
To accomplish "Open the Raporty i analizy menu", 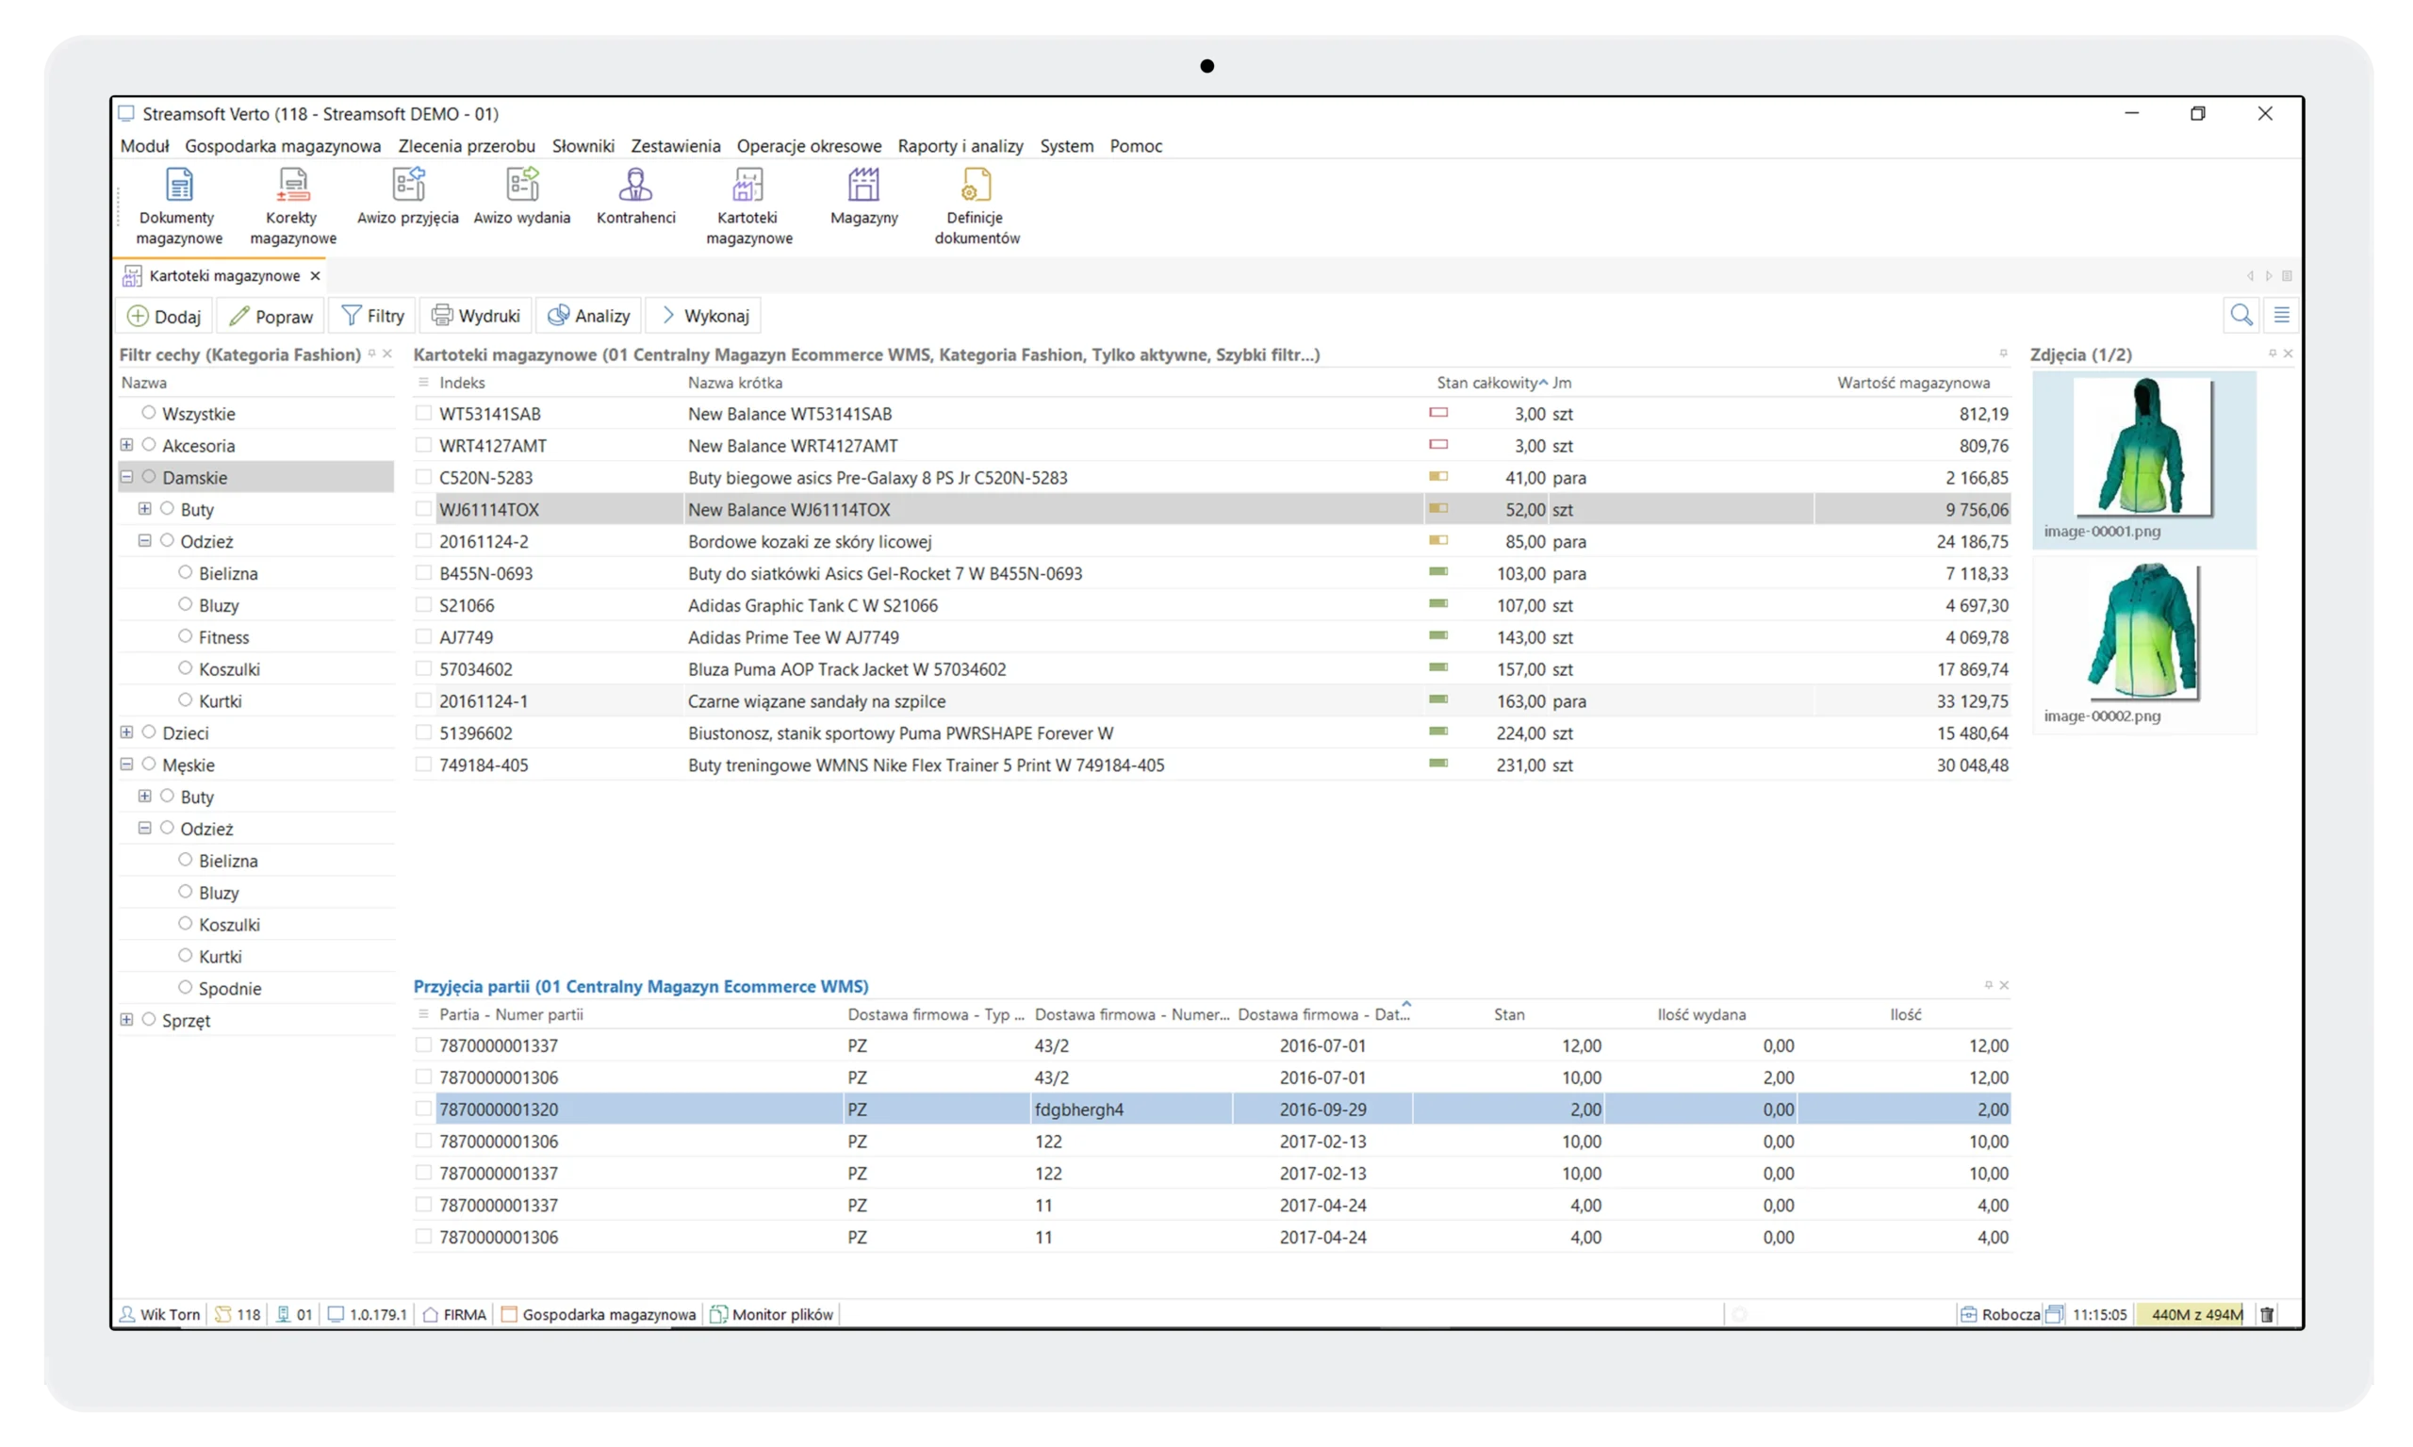I will coord(960,146).
